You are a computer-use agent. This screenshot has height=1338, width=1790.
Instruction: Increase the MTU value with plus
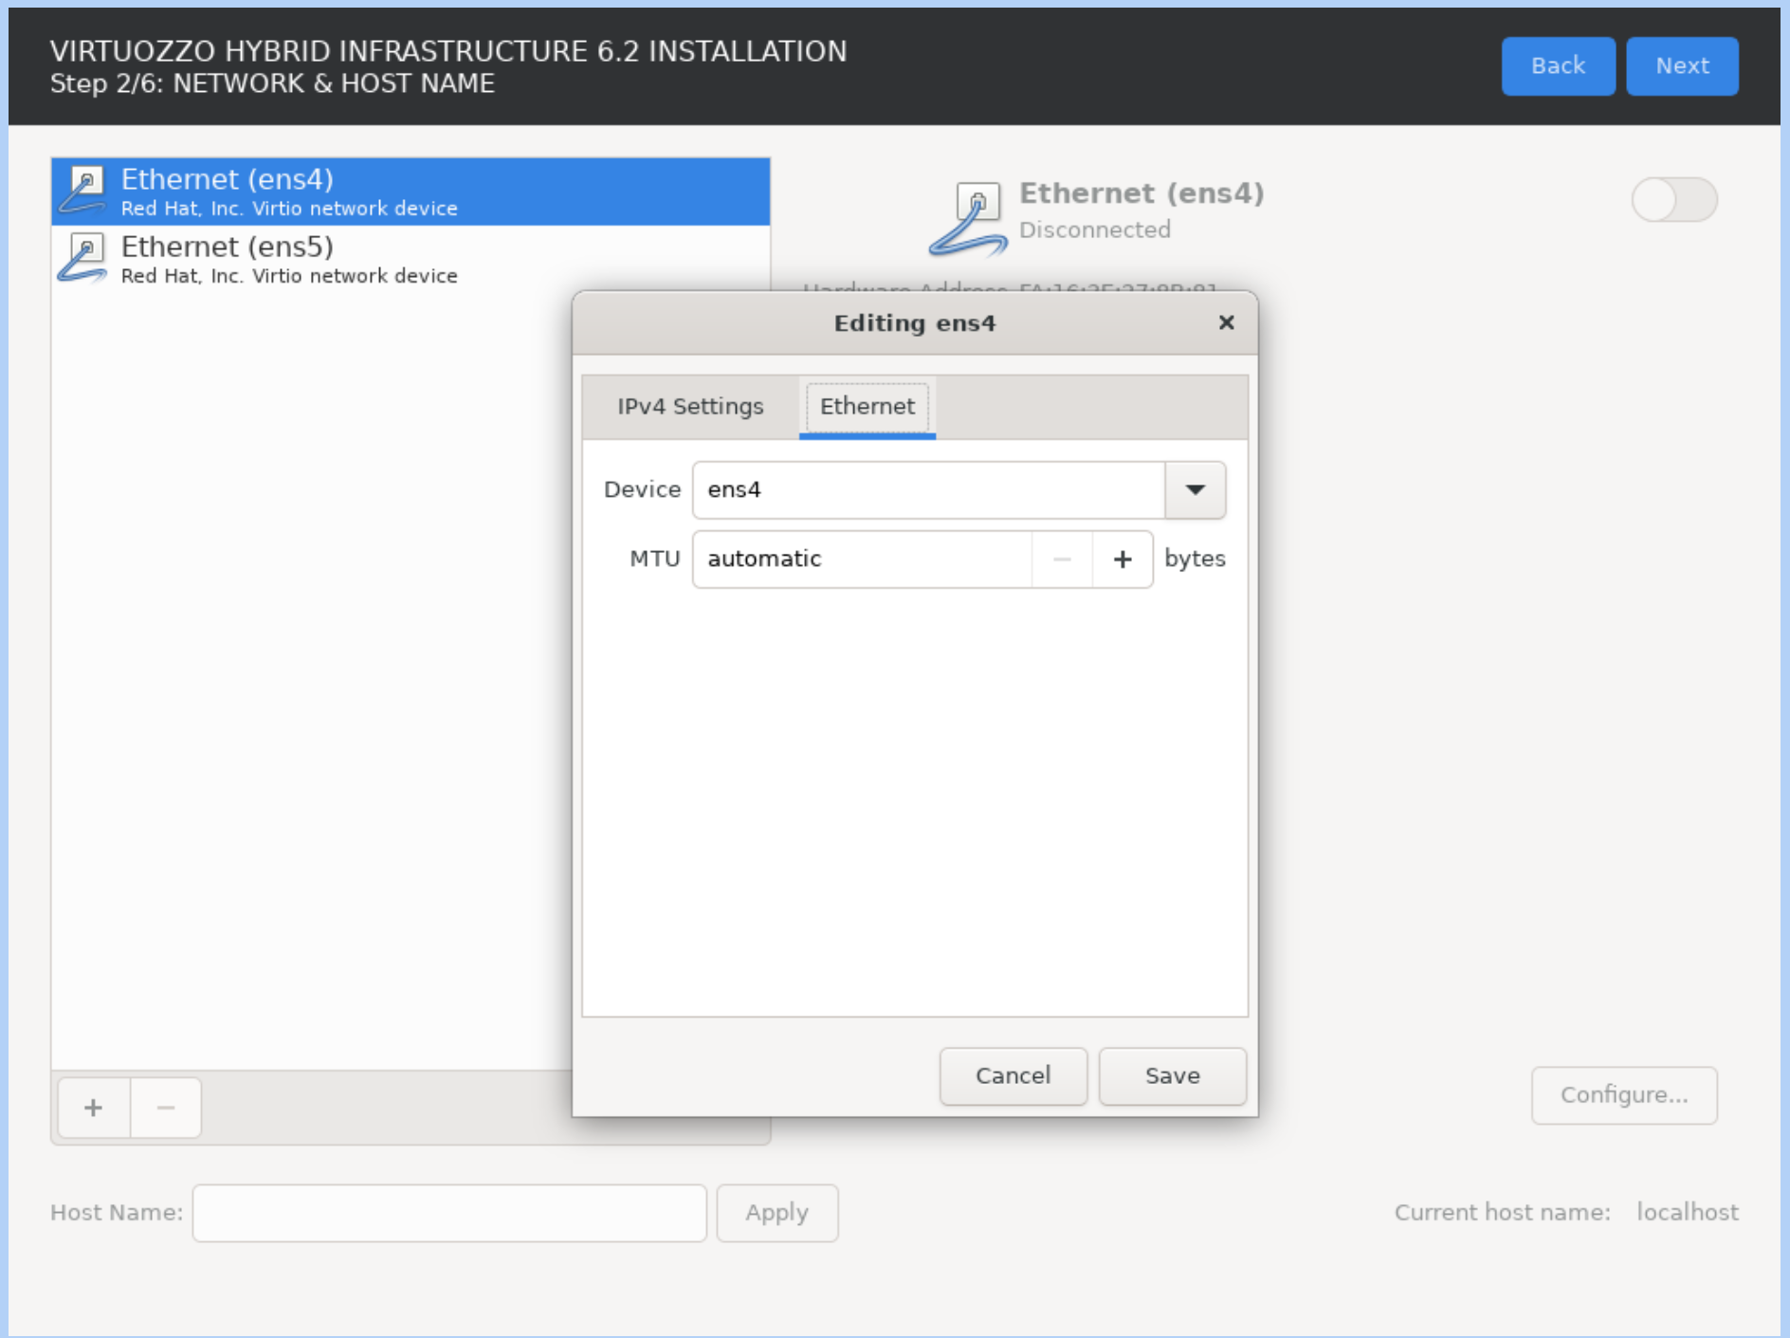(1123, 559)
